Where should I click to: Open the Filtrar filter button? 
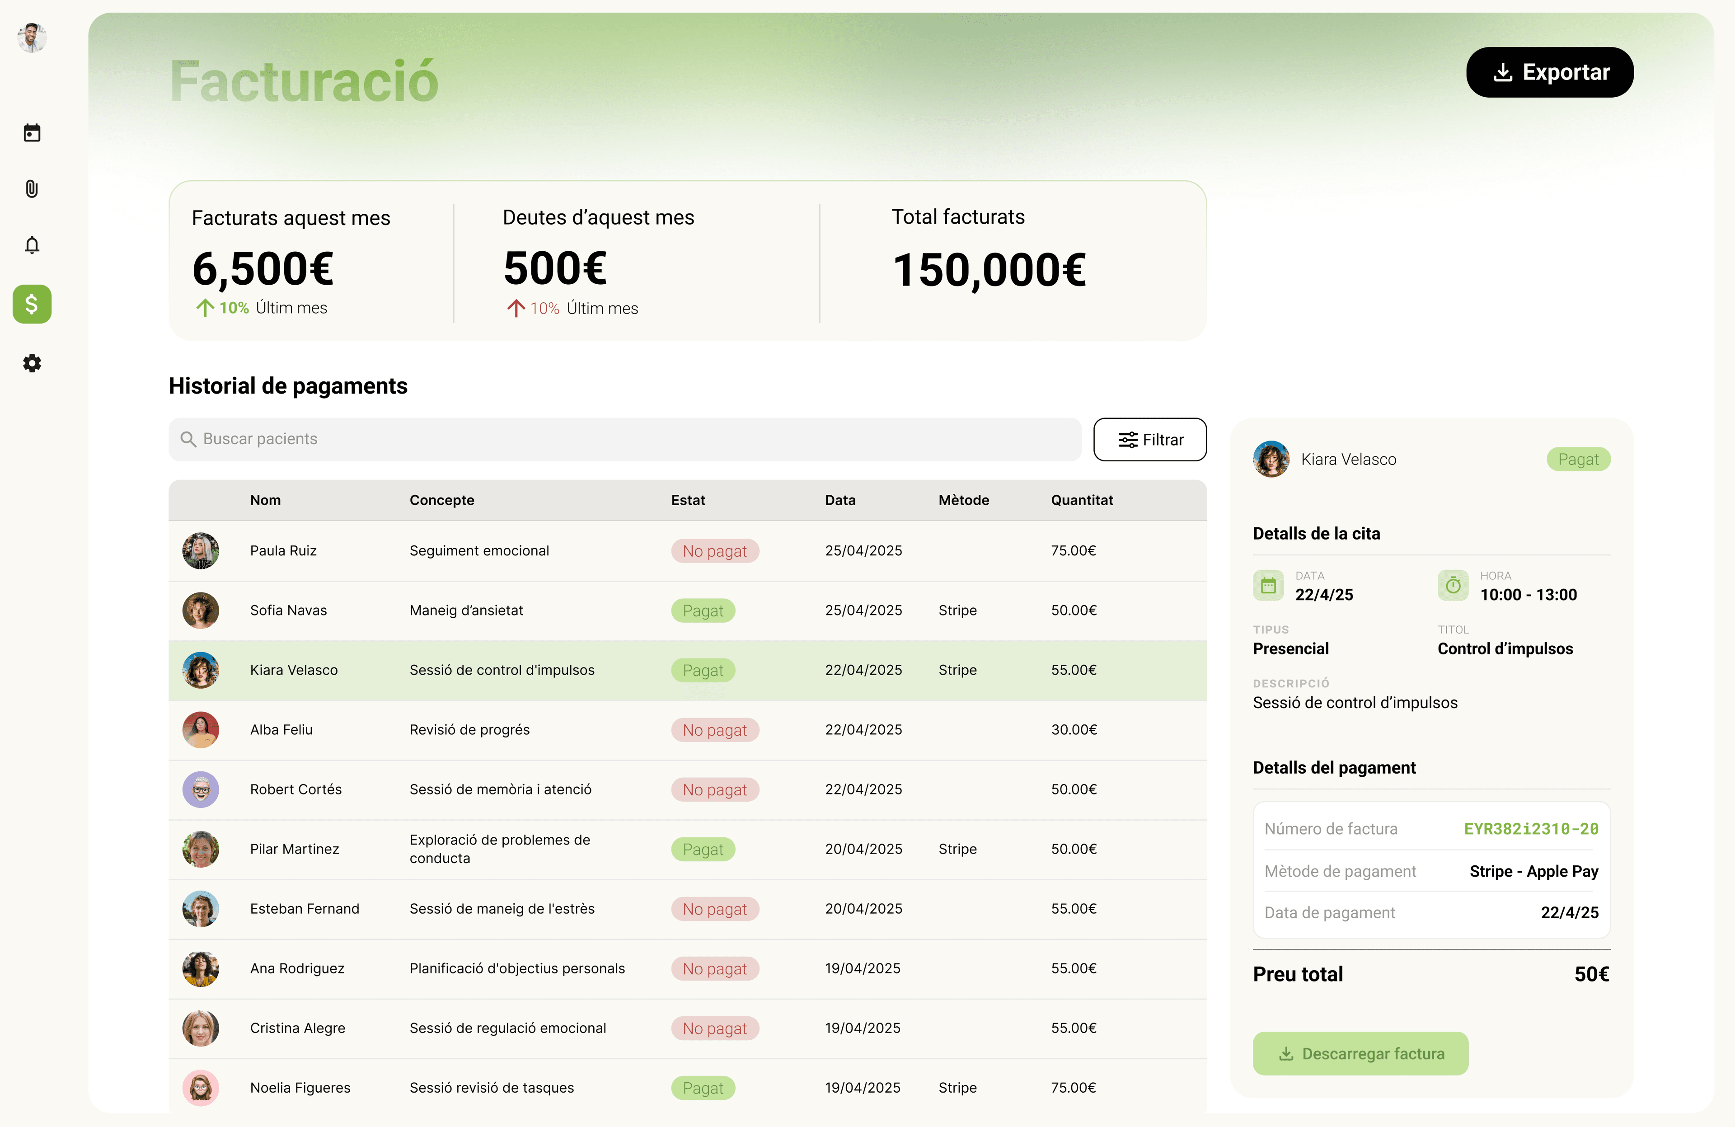pyautogui.click(x=1149, y=440)
